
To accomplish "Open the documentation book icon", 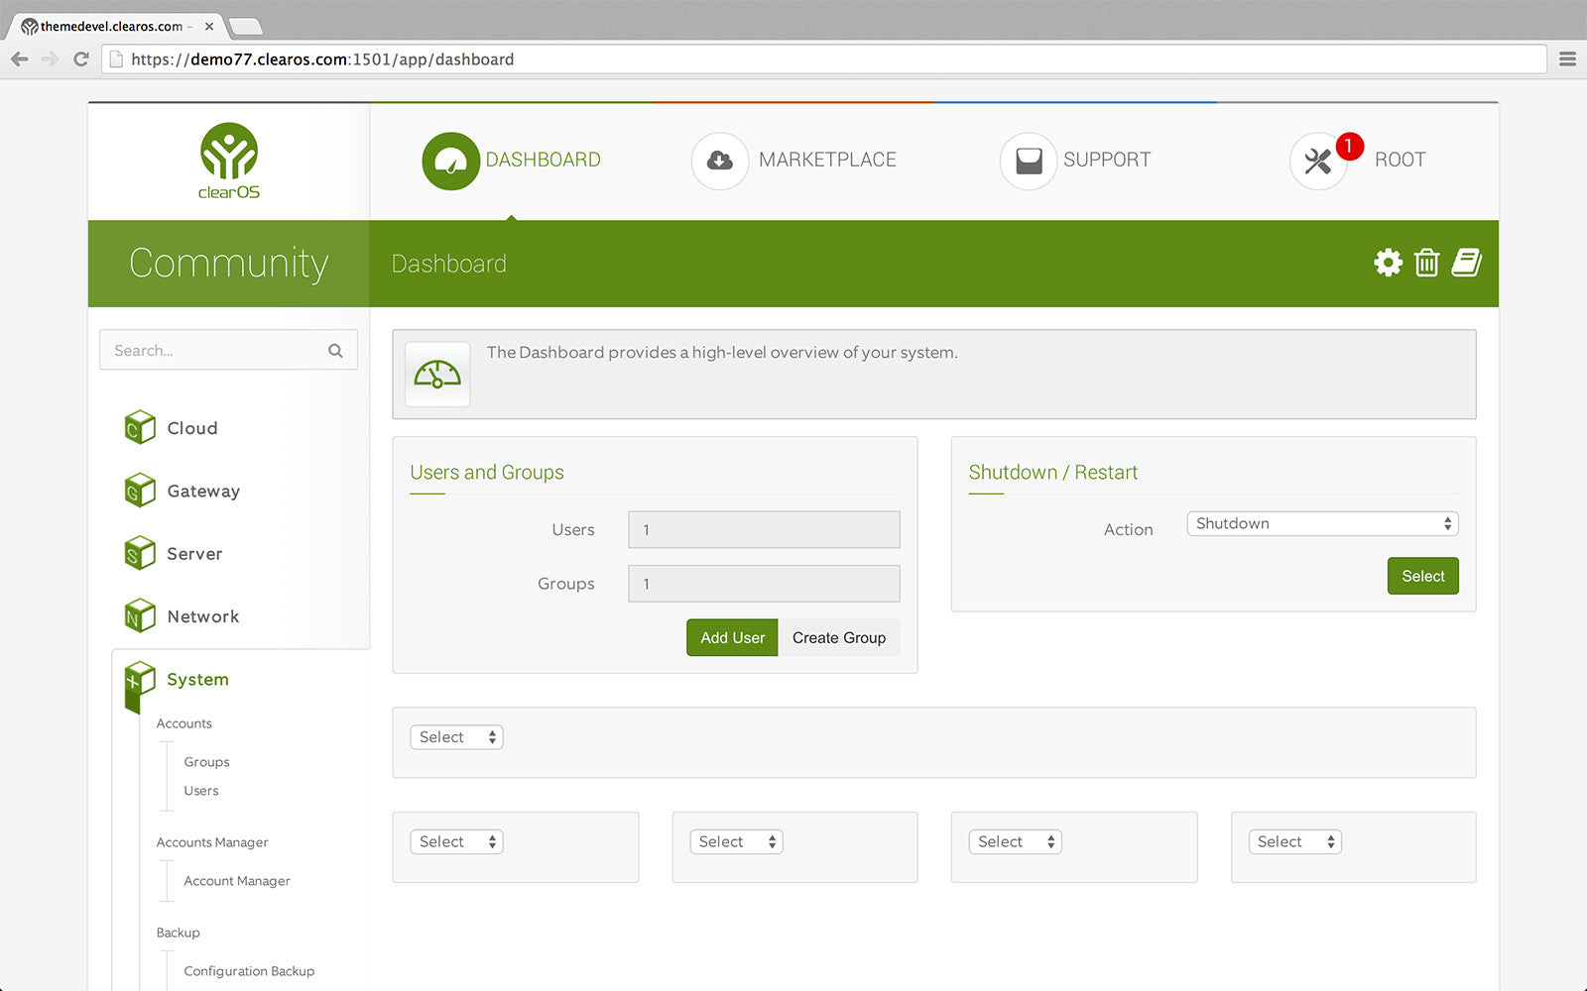I will (x=1466, y=263).
